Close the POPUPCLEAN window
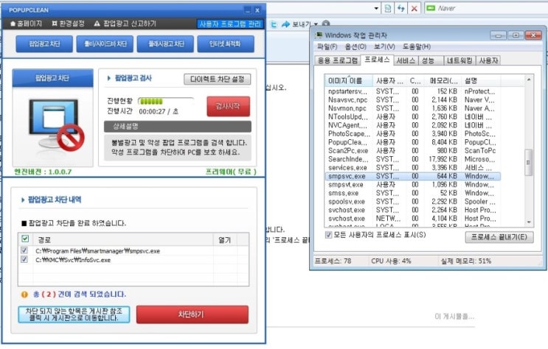Viewport: 548px width, 349px height. click(257, 10)
